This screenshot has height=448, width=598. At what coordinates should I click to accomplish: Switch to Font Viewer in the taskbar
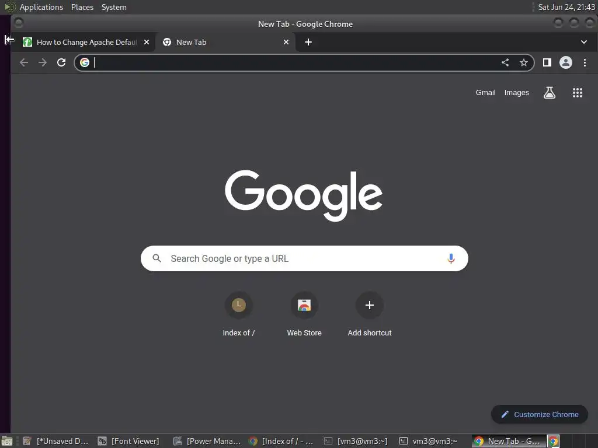coord(128,441)
